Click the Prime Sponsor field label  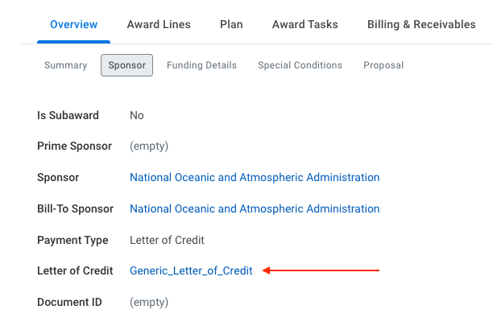73,146
